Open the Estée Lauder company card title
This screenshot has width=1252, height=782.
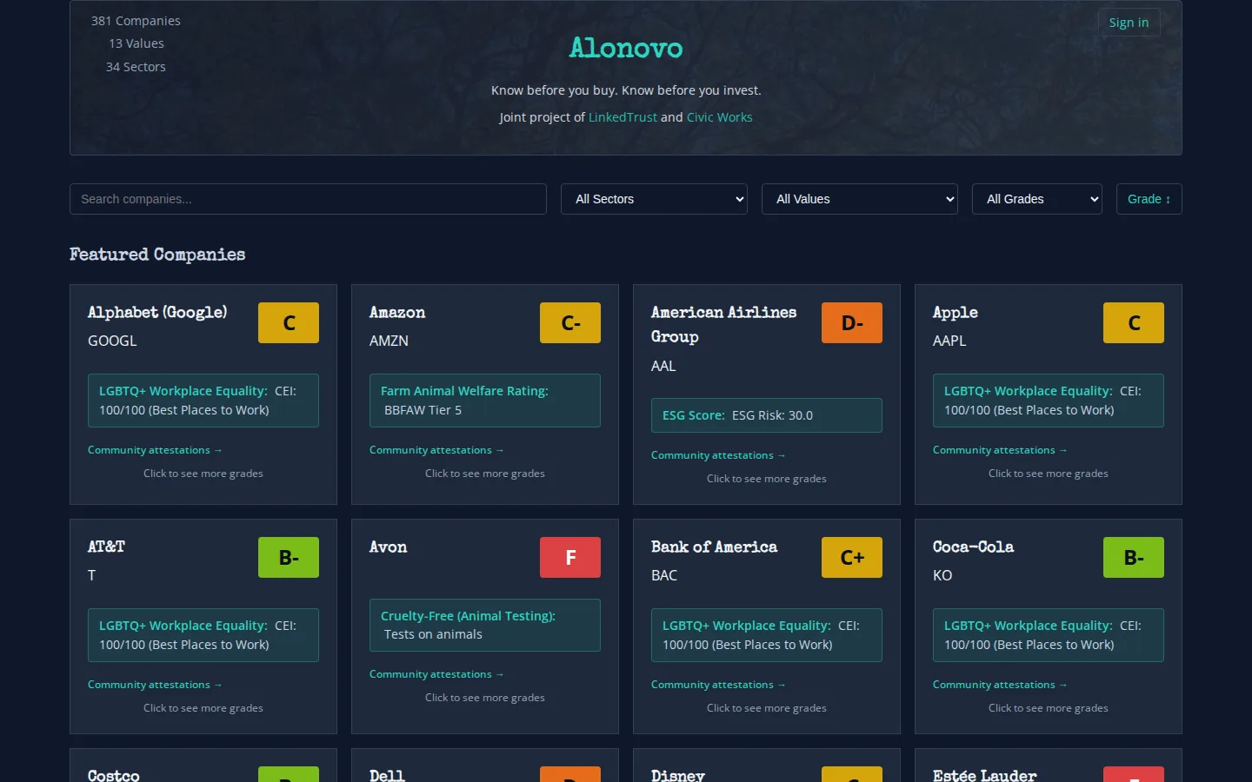pyautogui.click(x=985, y=775)
